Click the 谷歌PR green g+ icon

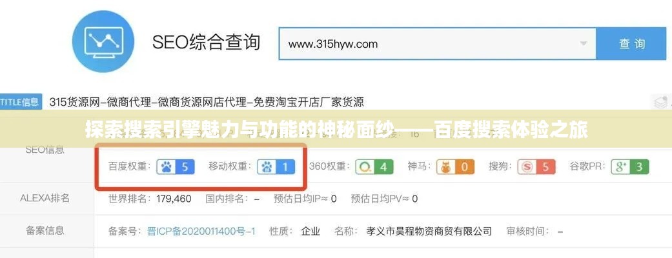pos(620,166)
